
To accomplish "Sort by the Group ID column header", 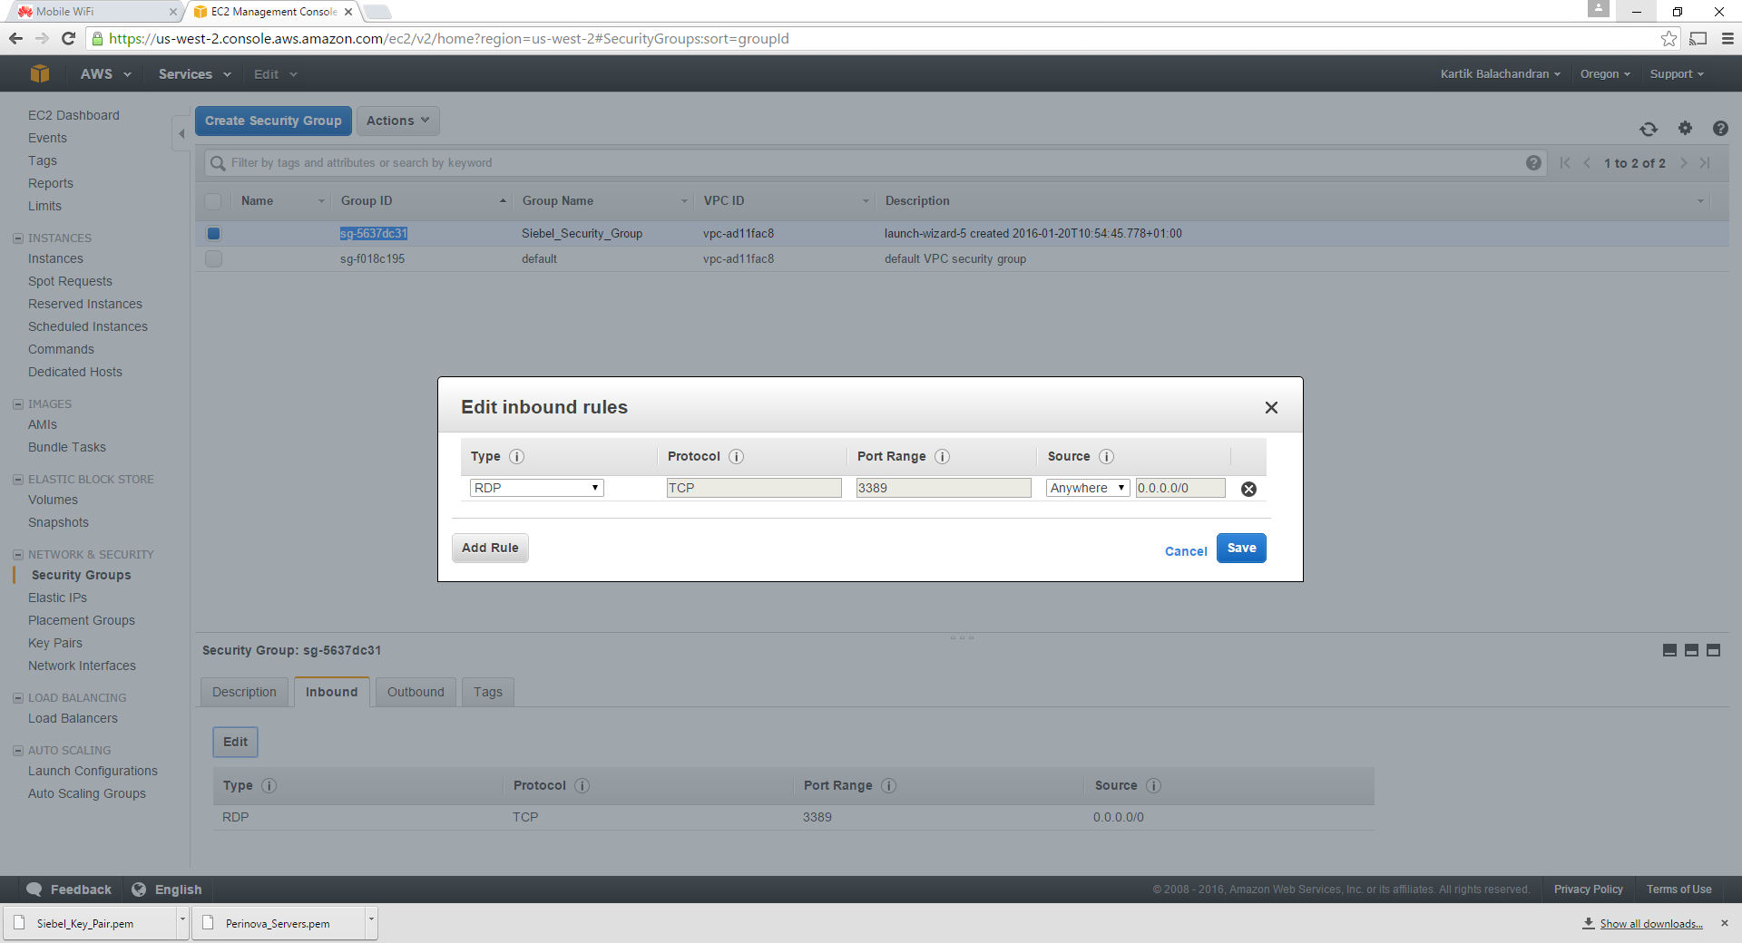I will (x=422, y=201).
